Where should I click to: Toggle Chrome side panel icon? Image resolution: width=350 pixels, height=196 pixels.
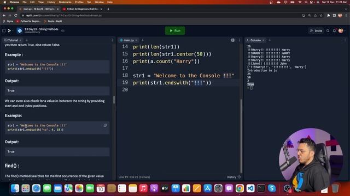[x=334, y=15]
